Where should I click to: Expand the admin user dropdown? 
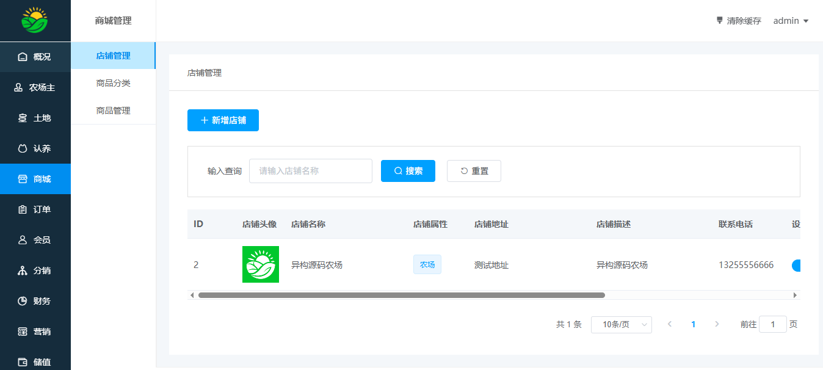(x=791, y=21)
